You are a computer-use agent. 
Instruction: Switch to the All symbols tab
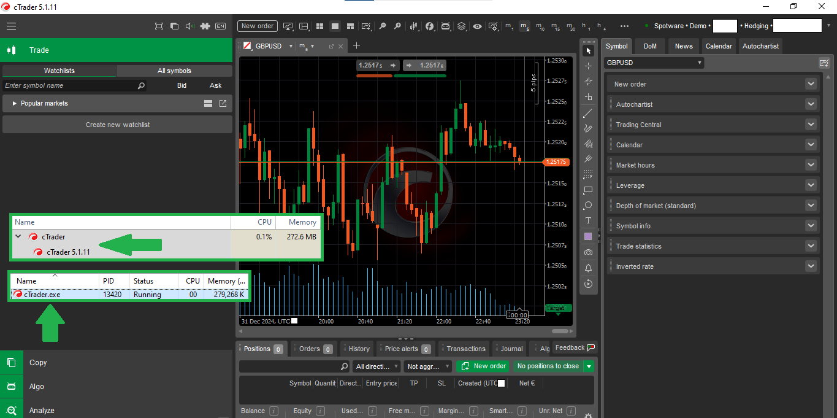(174, 71)
